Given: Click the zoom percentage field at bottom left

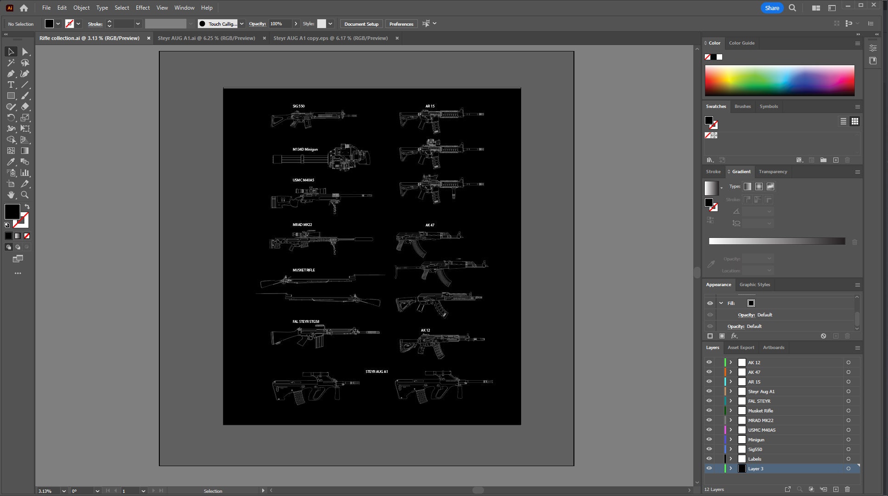Looking at the screenshot, I should 46,490.
